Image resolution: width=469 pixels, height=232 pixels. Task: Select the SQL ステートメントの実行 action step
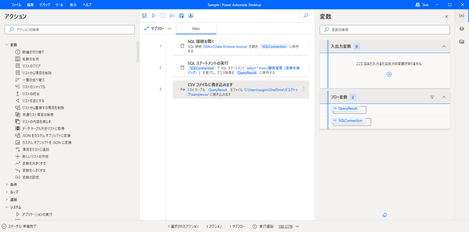pos(241,68)
